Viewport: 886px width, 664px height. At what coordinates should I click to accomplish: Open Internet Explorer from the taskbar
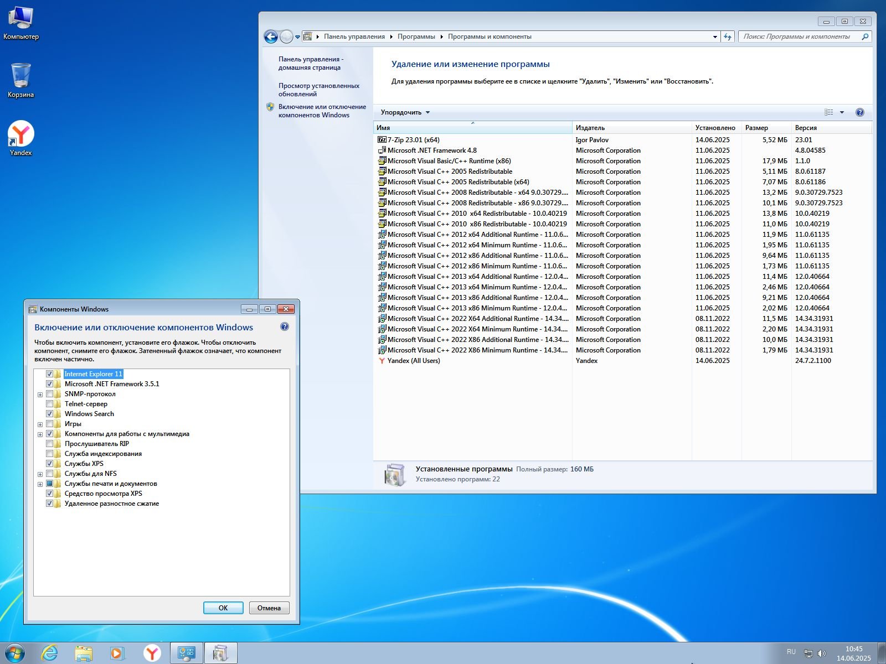click(50, 653)
